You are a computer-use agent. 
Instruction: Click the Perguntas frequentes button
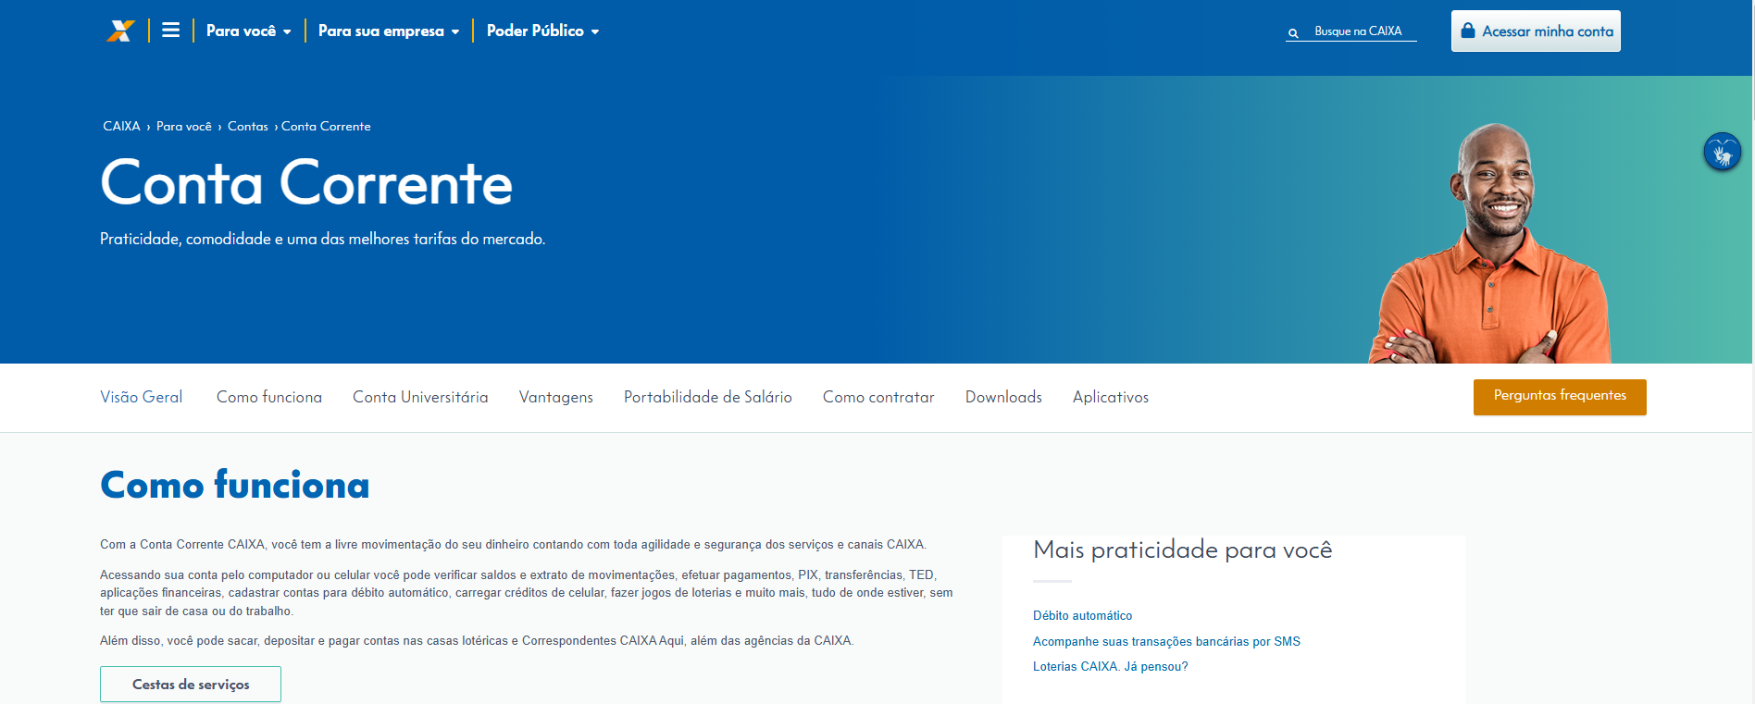click(x=1559, y=397)
